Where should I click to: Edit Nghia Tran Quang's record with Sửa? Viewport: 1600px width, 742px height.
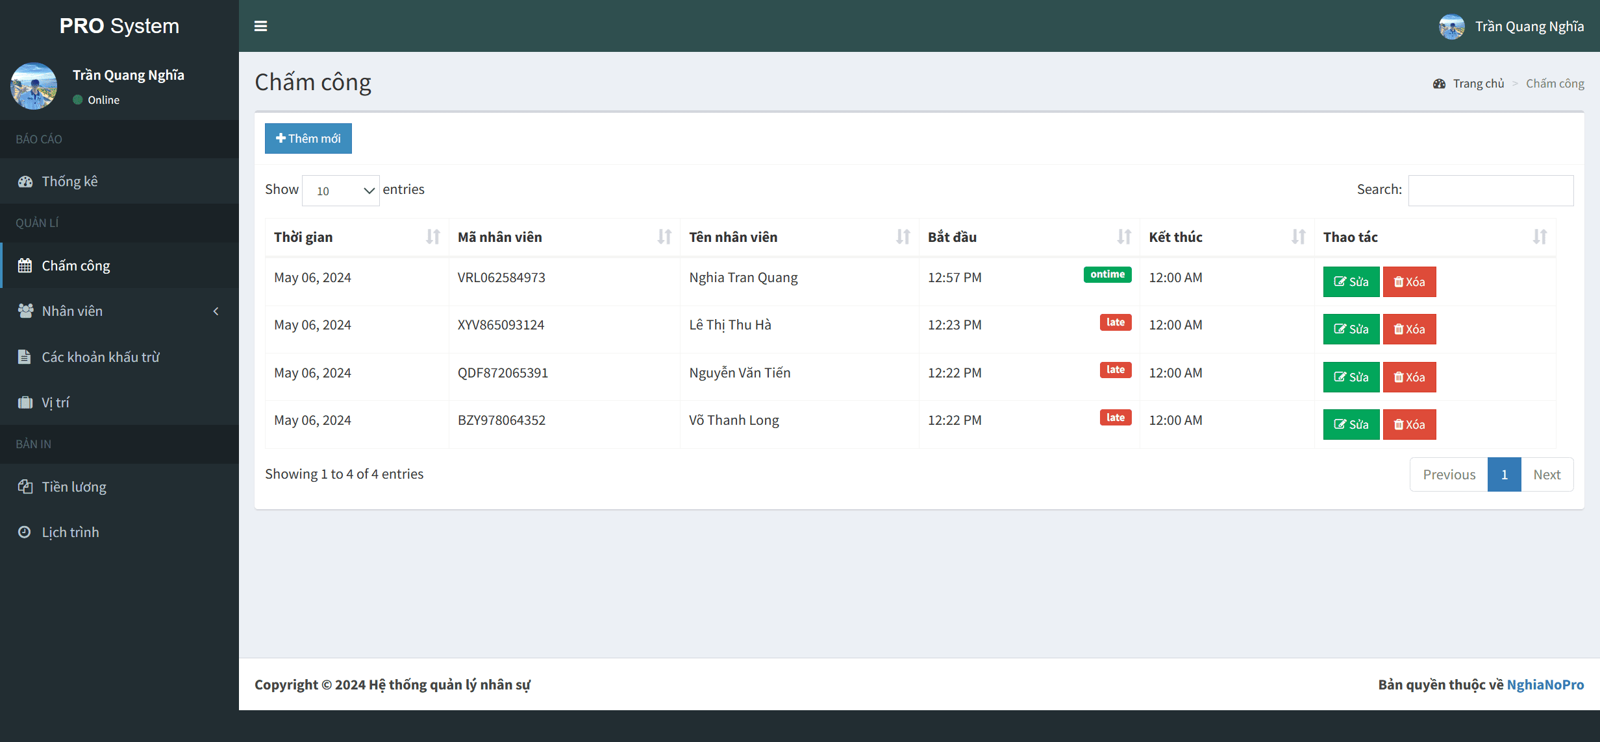tap(1351, 281)
